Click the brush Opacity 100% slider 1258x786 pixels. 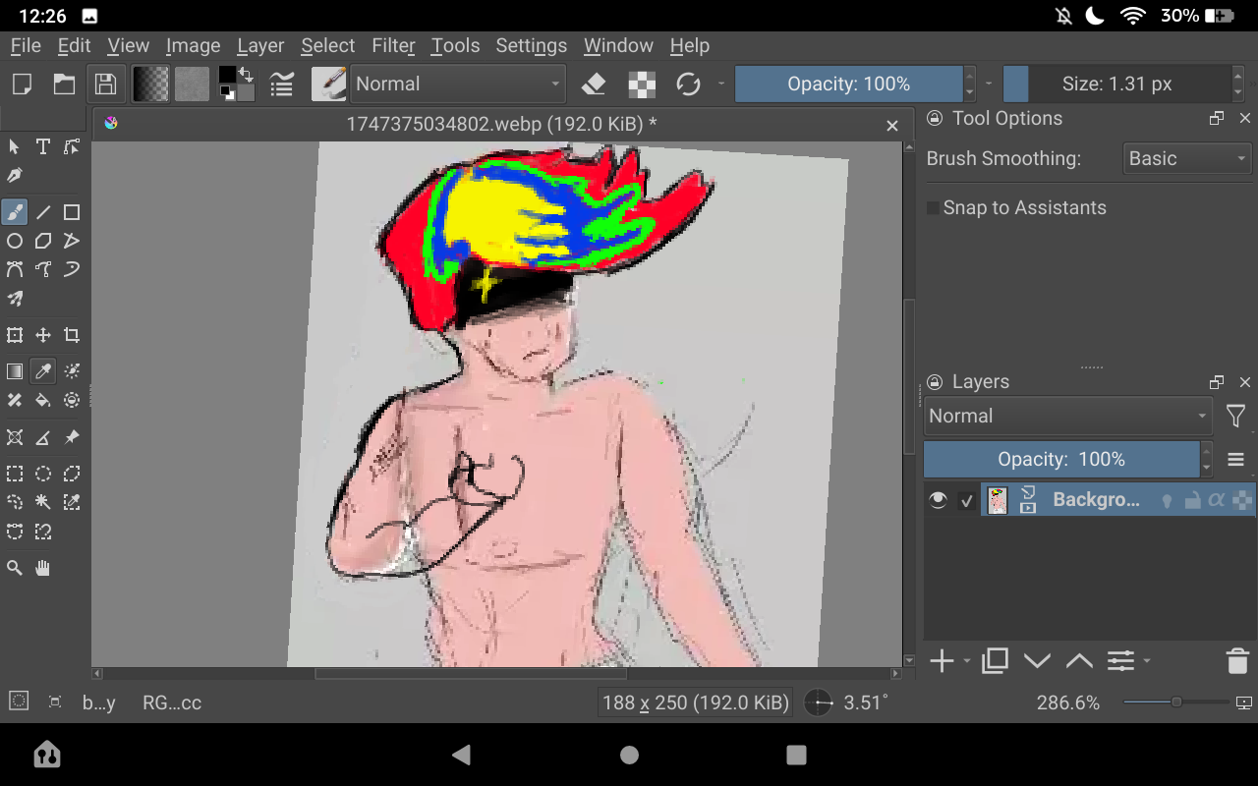pos(848,84)
